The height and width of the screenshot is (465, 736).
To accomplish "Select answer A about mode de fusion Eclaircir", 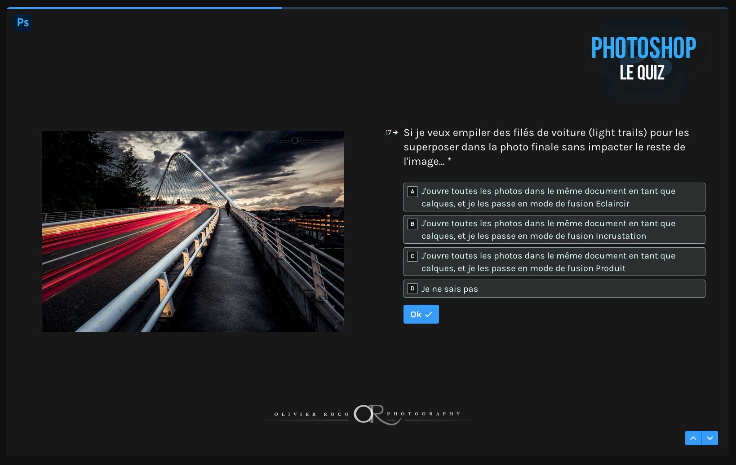I will point(554,197).
